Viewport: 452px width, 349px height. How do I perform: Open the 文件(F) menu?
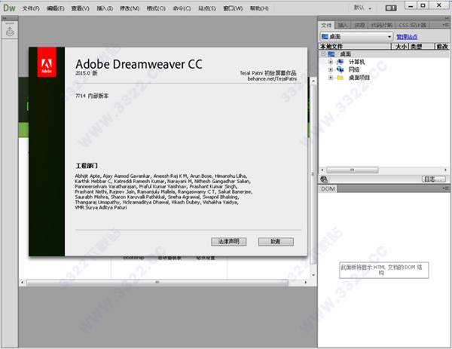pos(31,8)
